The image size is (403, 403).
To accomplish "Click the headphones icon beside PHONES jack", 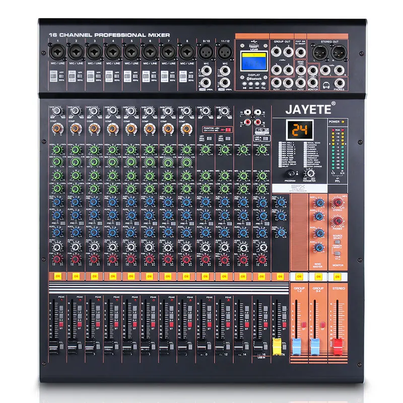I will (x=326, y=85).
